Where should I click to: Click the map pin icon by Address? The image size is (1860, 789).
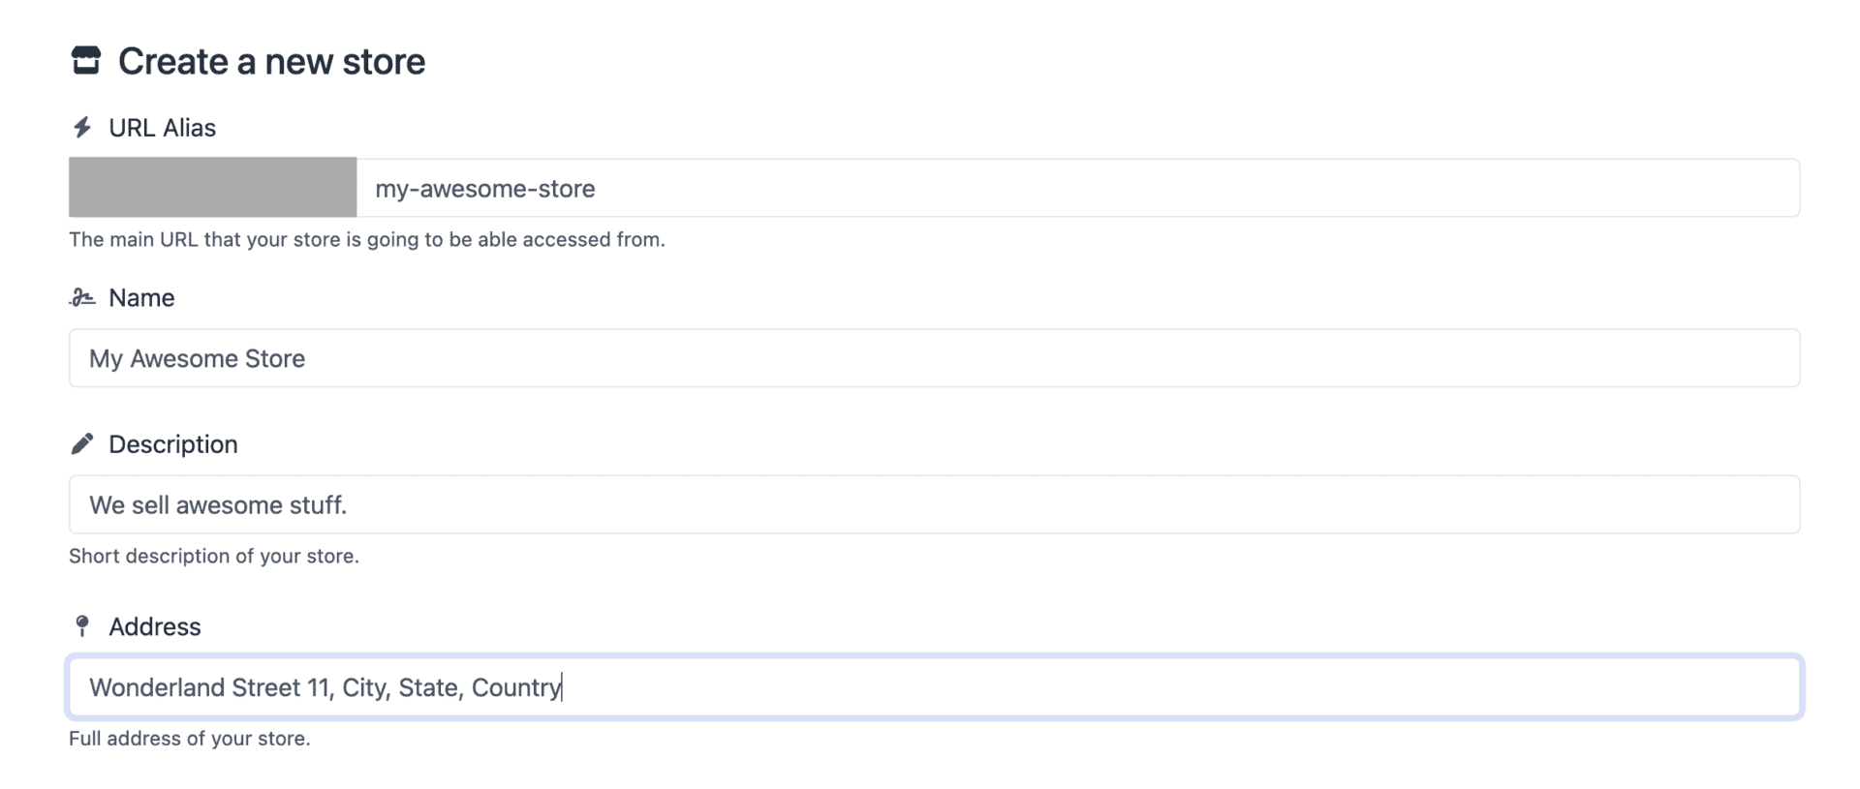click(x=82, y=626)
